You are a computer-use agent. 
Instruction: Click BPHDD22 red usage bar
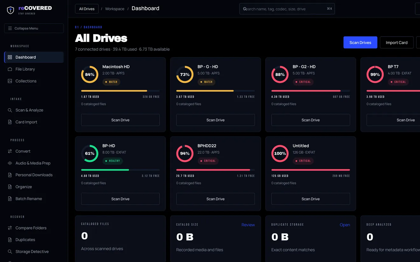pyautogui.click(x=215, y=170)
